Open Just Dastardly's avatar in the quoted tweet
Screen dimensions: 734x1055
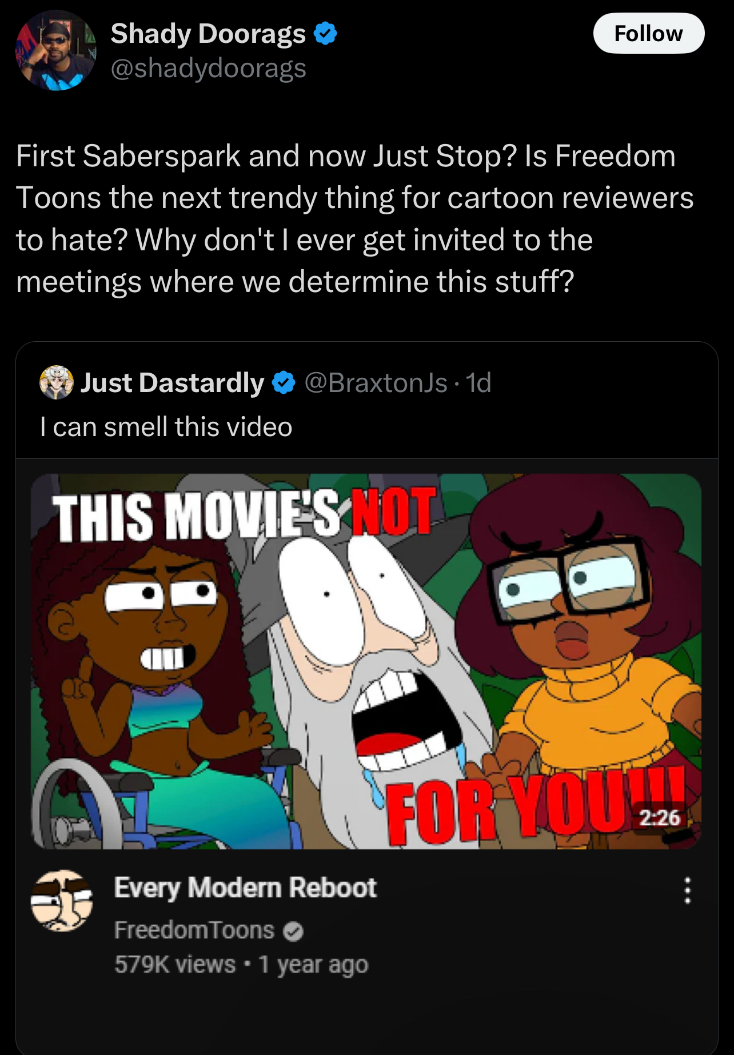(56, 382)
